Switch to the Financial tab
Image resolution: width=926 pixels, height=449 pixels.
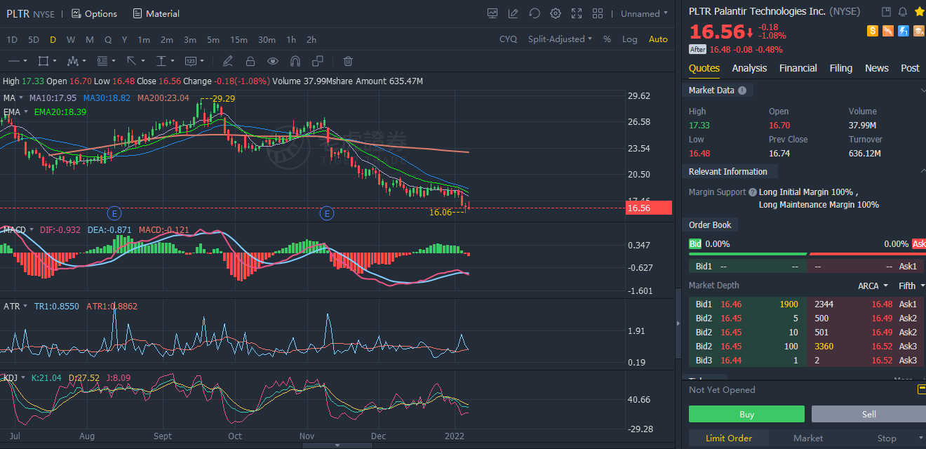pyautogui.click(x=798, y=68)
